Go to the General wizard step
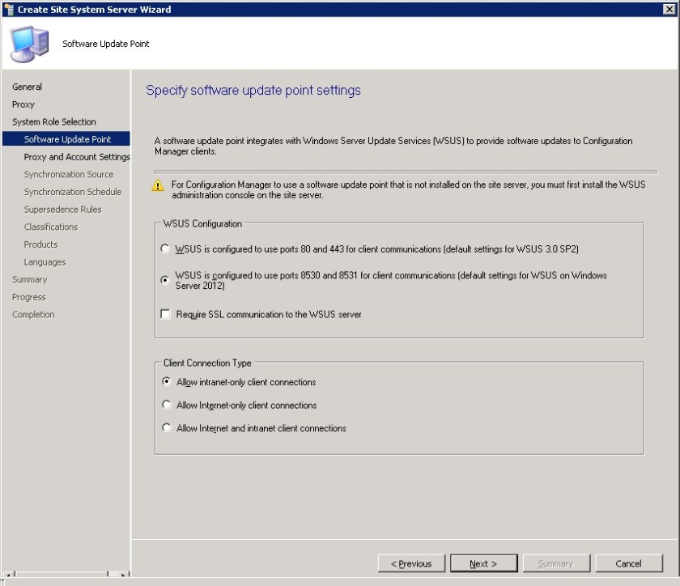680x586 pixels. pos(25,87)
